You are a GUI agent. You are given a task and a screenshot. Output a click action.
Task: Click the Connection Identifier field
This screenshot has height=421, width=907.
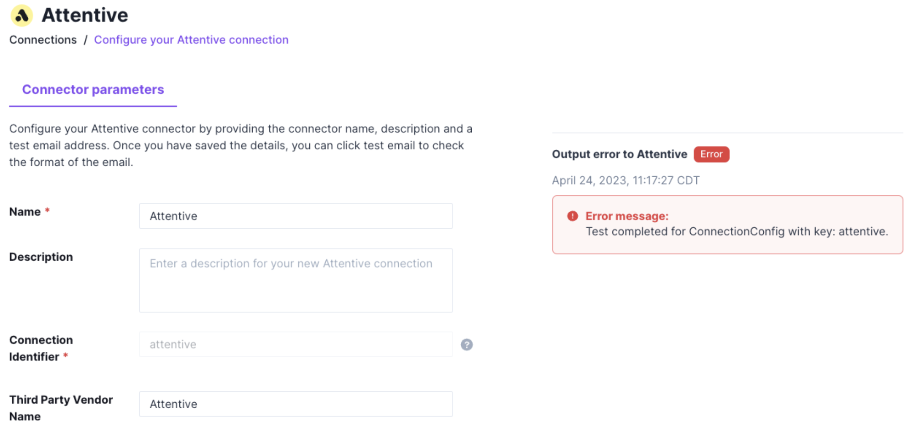point(296,344)
